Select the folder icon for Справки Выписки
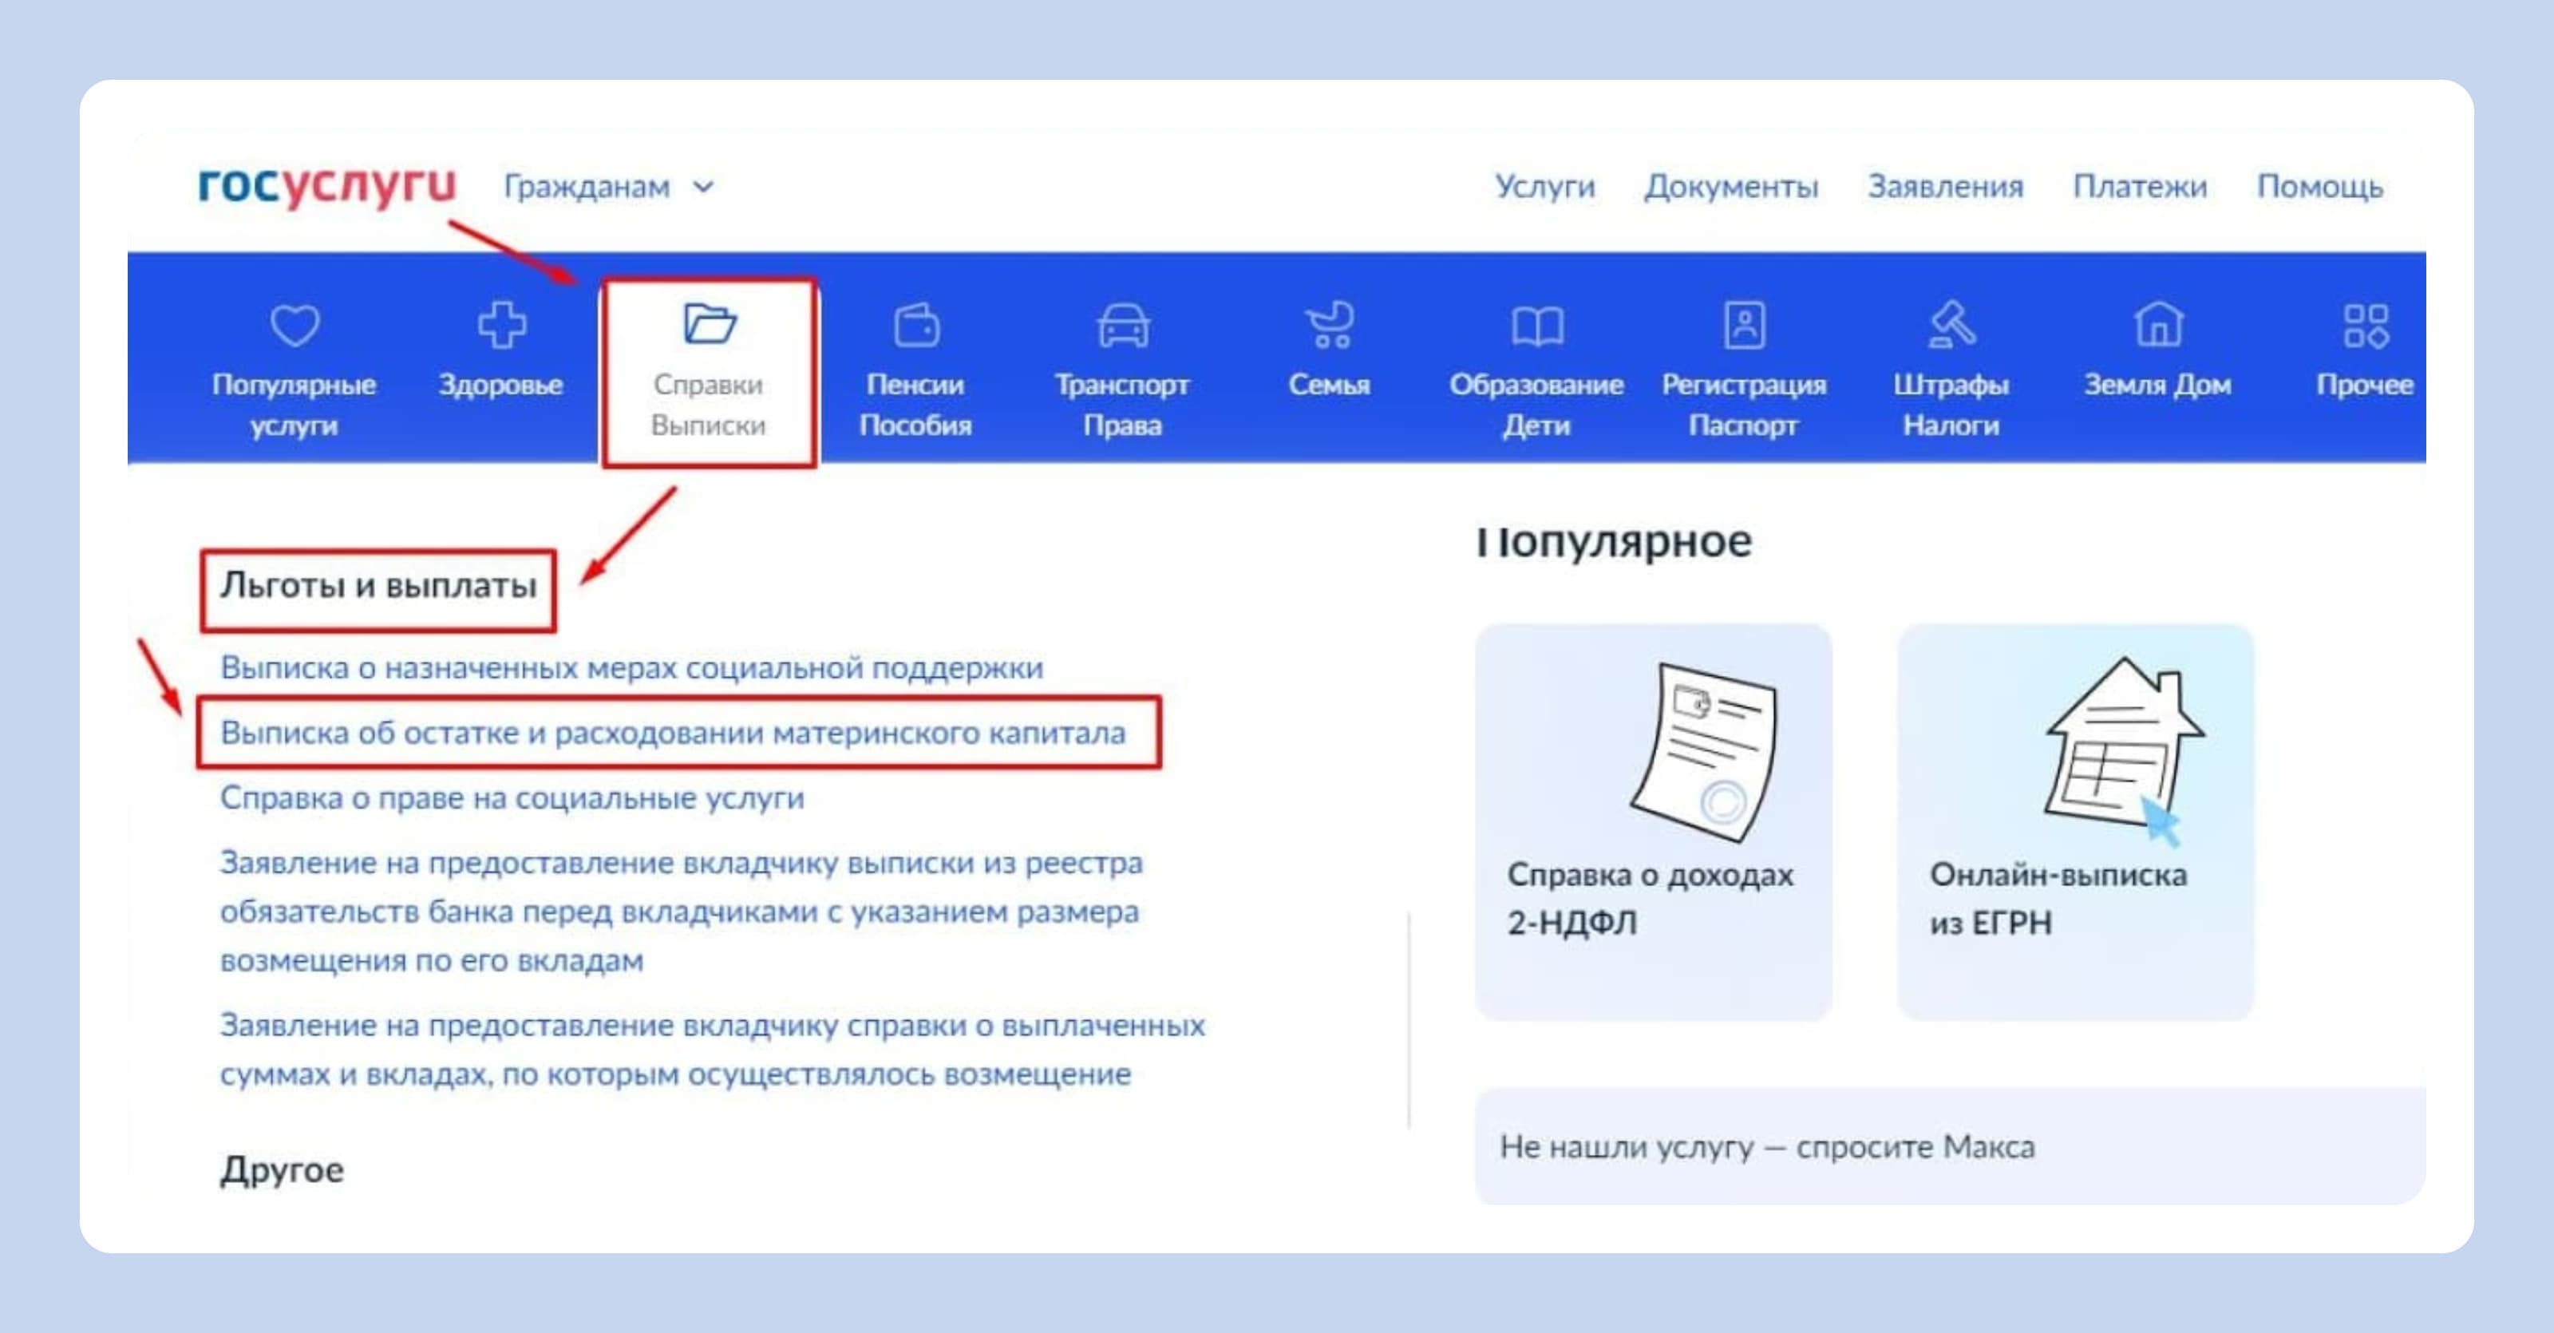 click(x=709, y=323)
